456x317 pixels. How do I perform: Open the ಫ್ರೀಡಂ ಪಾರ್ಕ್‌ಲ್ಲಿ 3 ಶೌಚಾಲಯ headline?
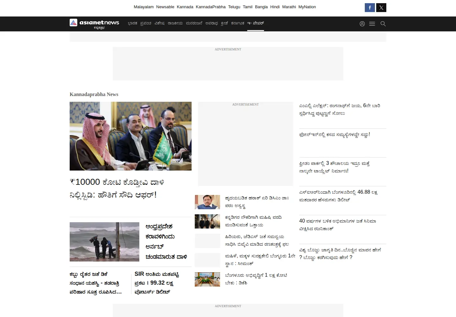(334, 167)
